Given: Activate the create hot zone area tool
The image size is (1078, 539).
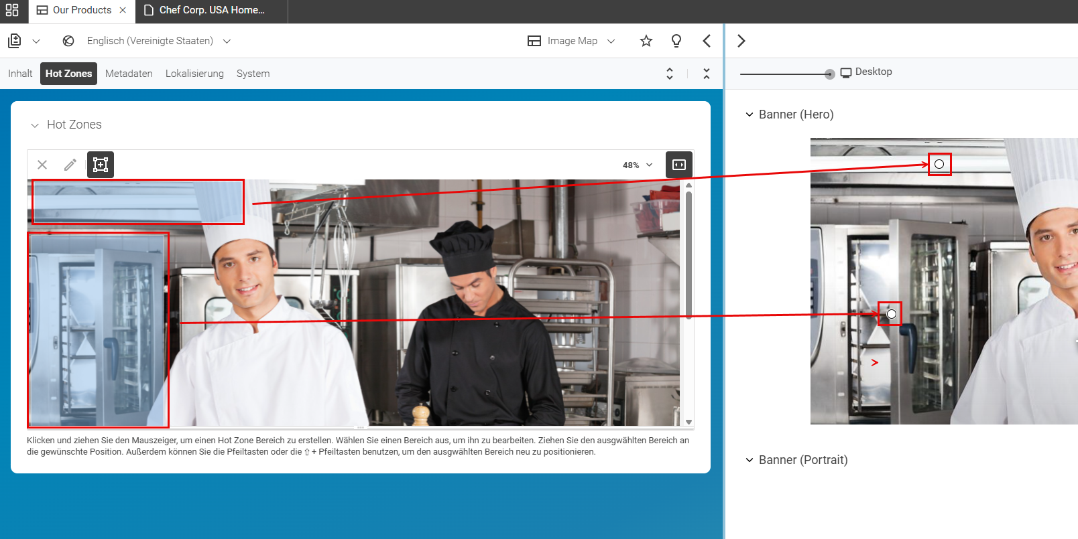Looking at the screenshot, I should pos(101,165).
